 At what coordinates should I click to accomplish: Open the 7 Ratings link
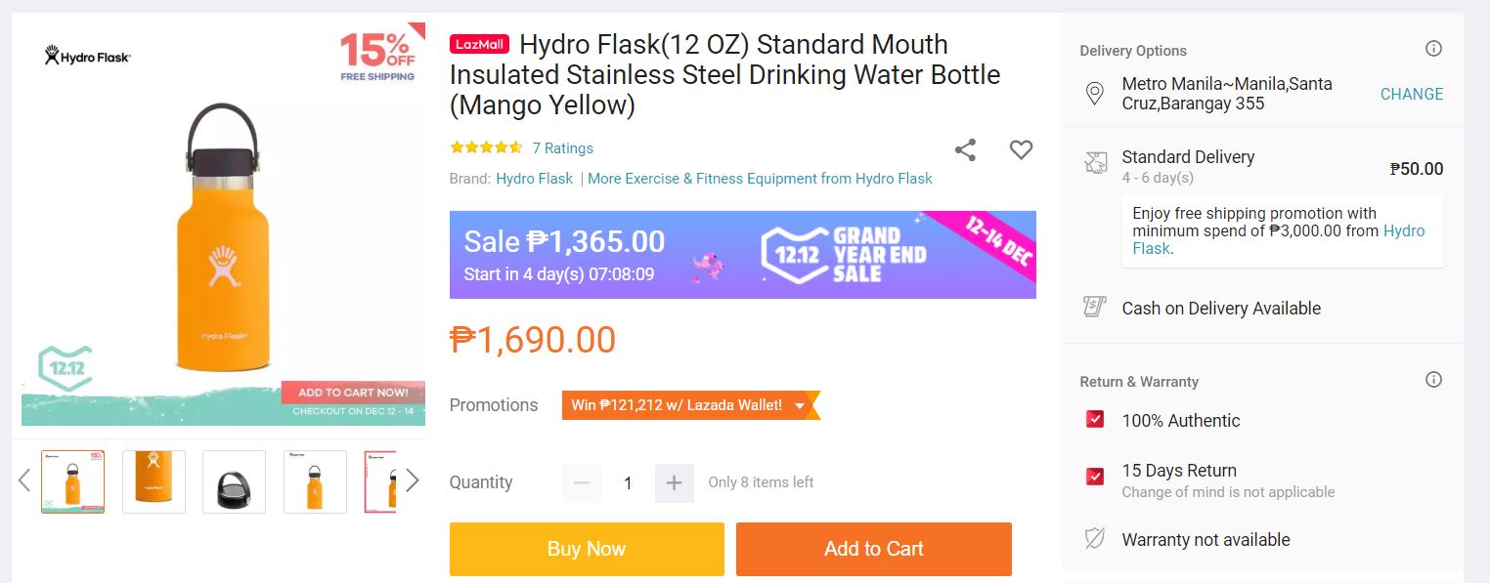[563, 147]
